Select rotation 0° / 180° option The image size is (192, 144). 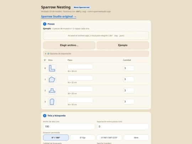coord(56,138)
